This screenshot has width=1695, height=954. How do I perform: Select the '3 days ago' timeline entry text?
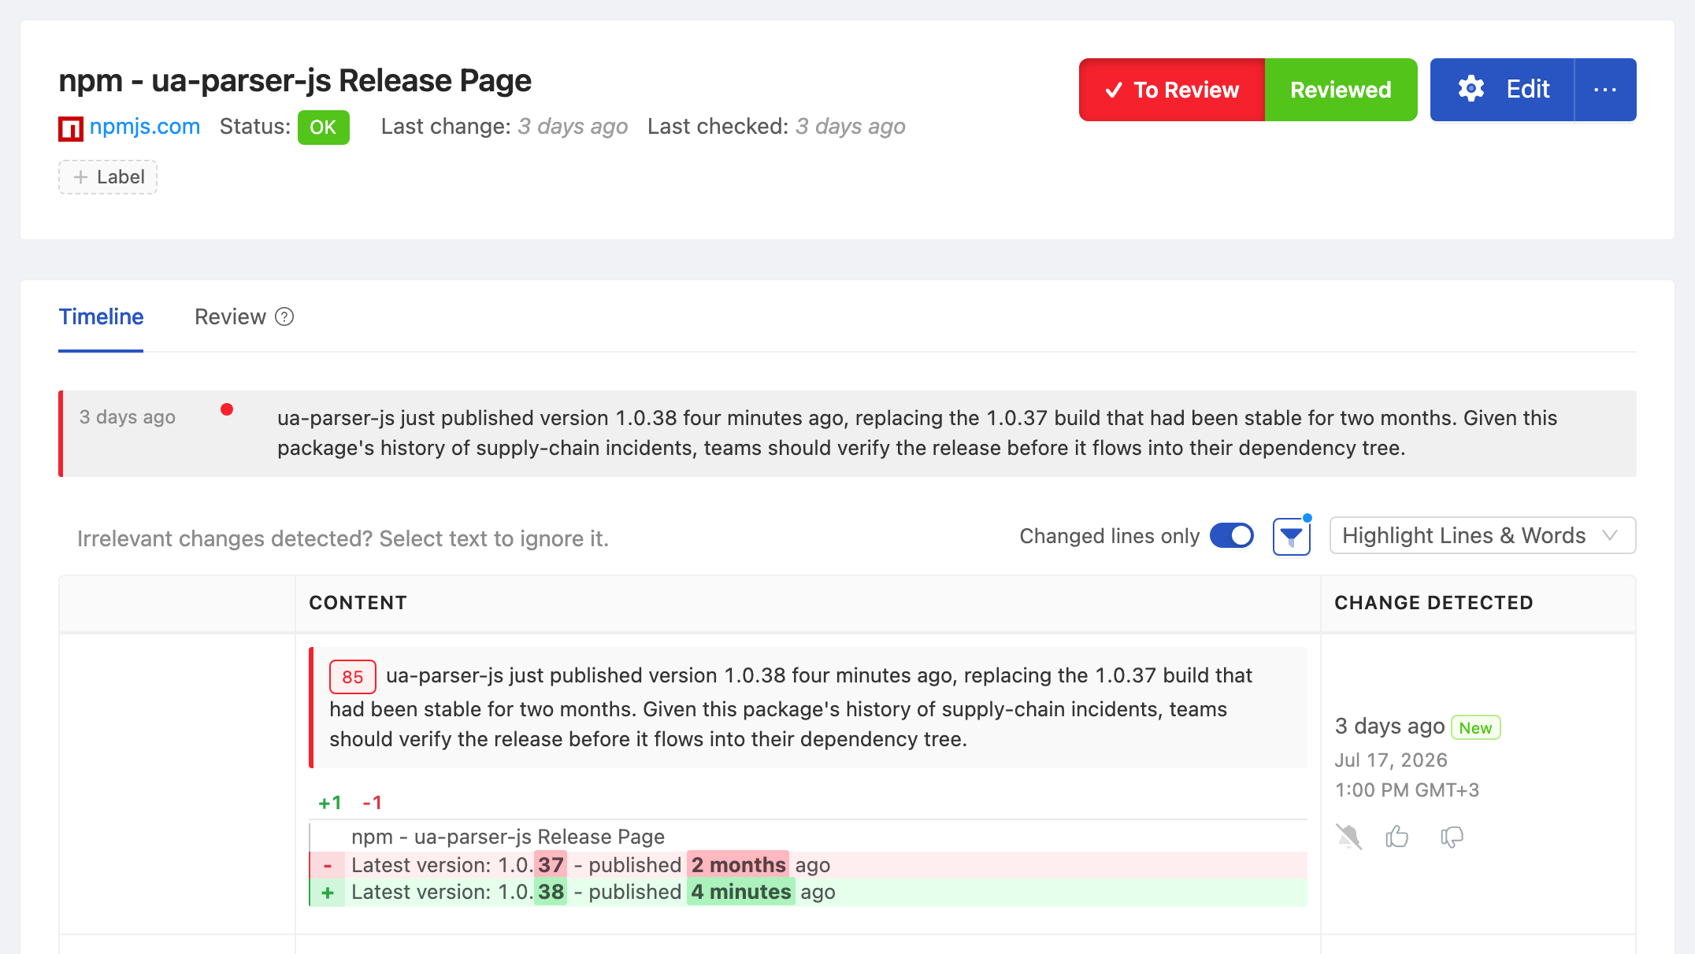click(127, 416)
